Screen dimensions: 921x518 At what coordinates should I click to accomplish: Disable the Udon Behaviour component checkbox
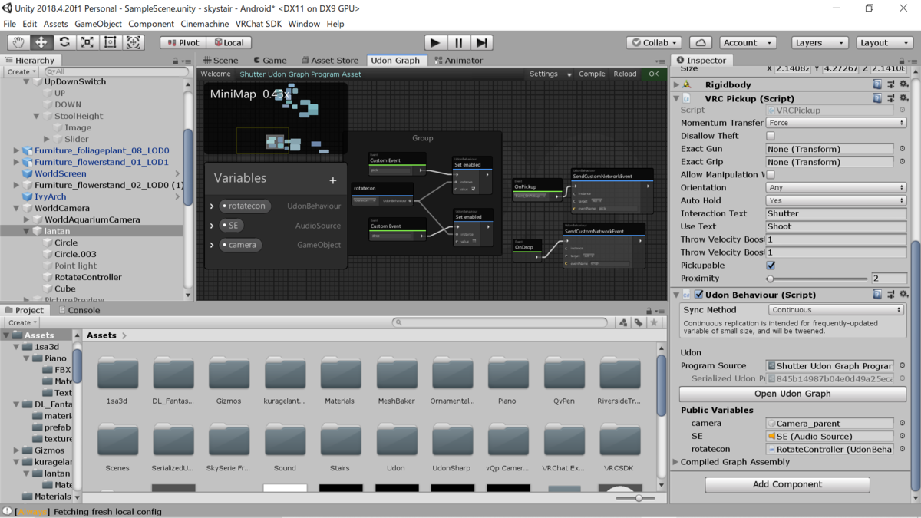[698, 295]
